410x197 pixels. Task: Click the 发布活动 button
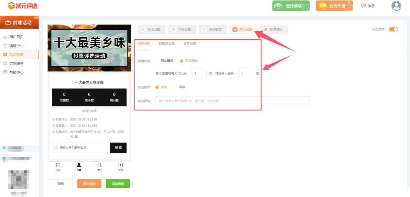(89, 184)
